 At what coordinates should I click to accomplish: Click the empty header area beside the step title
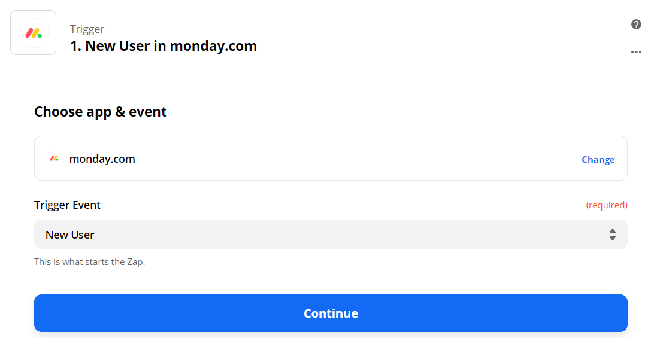pos(443,39)
